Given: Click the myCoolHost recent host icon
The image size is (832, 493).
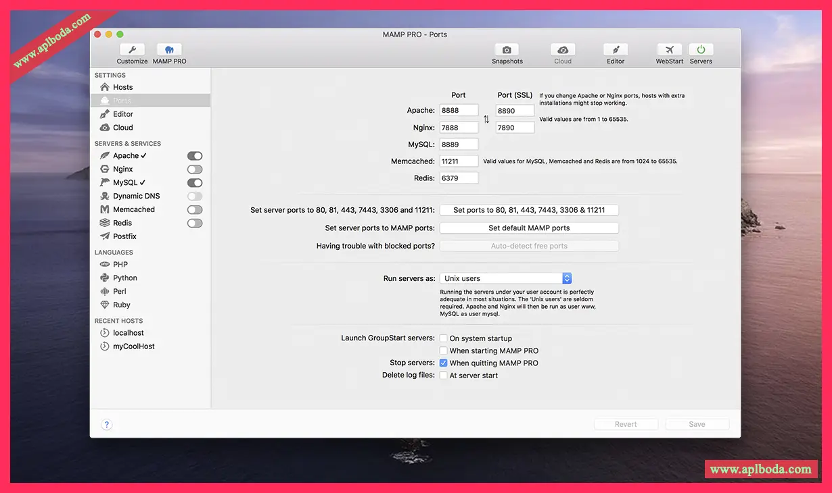Looking at the screenshot, I should point(105,346).
